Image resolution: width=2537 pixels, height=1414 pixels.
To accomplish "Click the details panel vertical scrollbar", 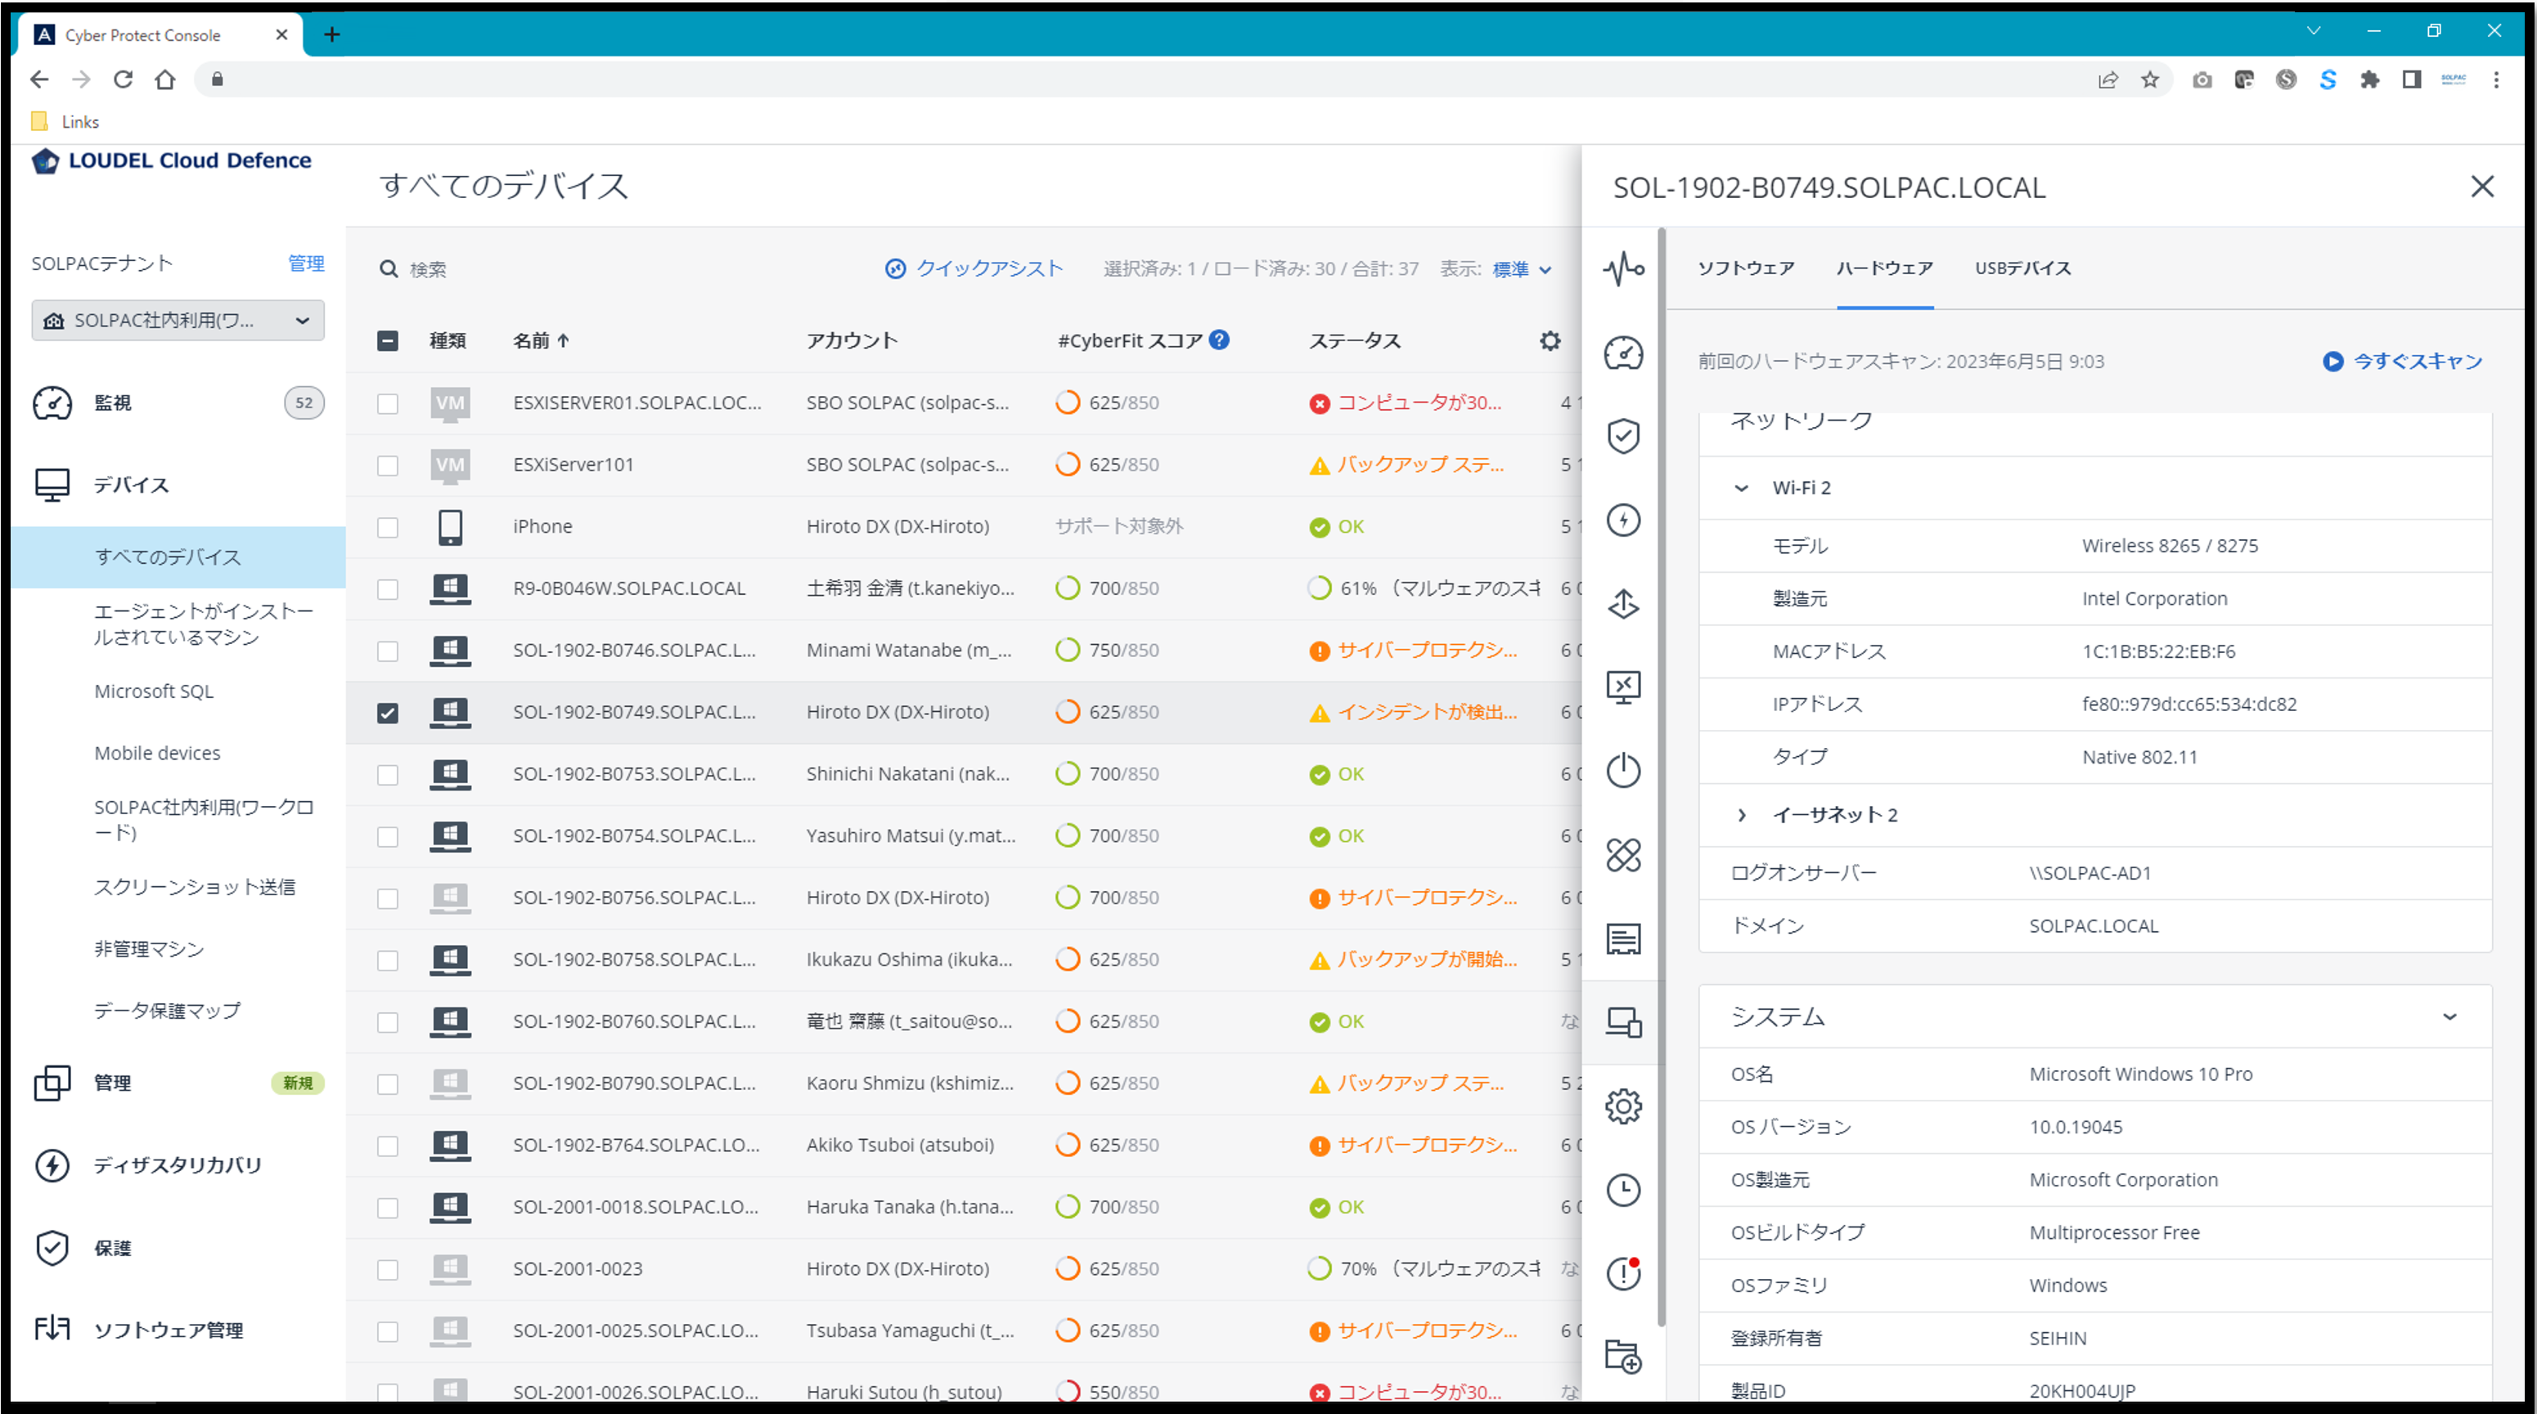I will coord(1662,778).
